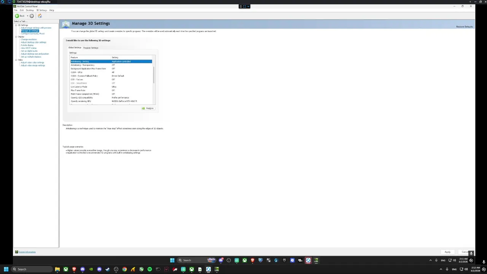Screen dimensions: 487x274
Task: Select the Max Frame Rate row
Action: click(x=111, y=90)
